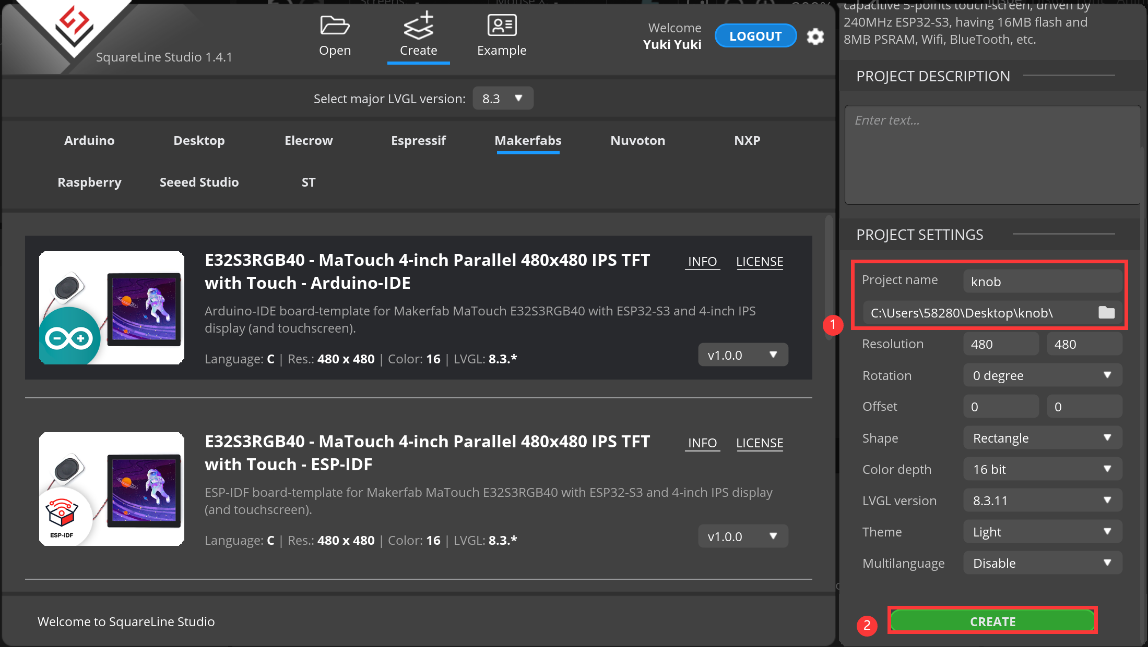
Task: Click the board list scrollbar
Action: point(829,278)
